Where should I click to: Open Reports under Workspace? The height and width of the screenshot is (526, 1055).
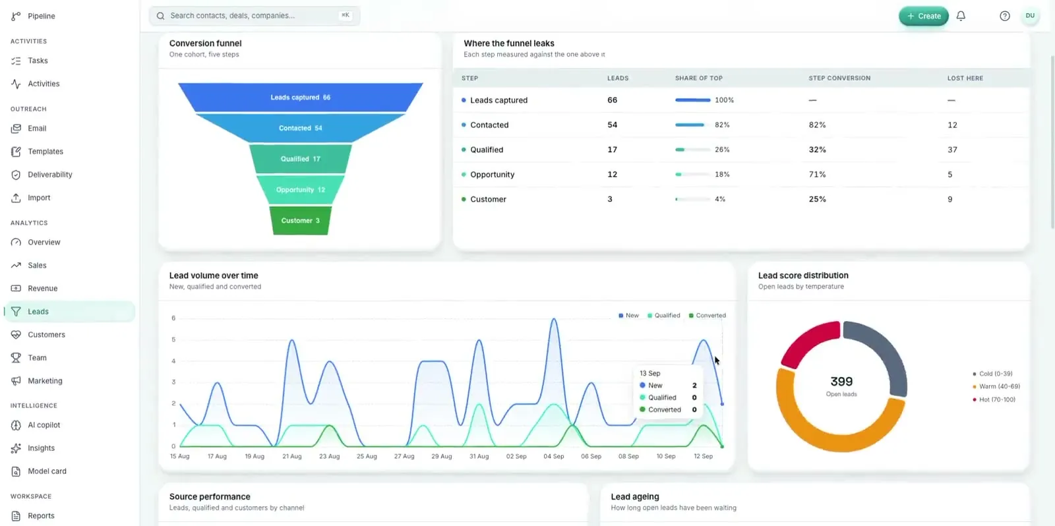(x=70, y=516)
